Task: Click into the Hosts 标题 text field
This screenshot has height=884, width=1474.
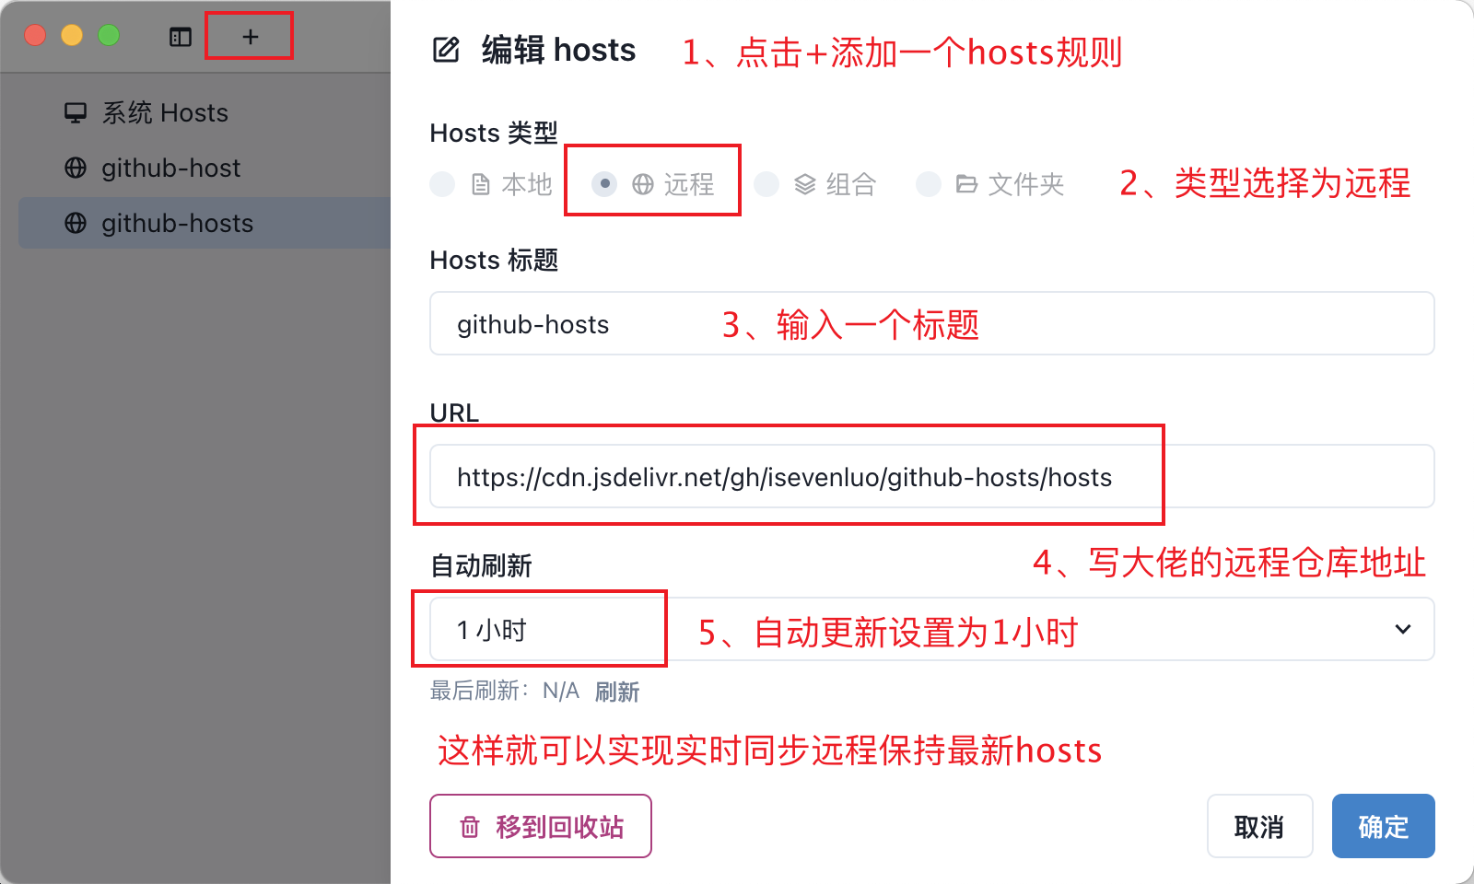Action: pos(930,323)
